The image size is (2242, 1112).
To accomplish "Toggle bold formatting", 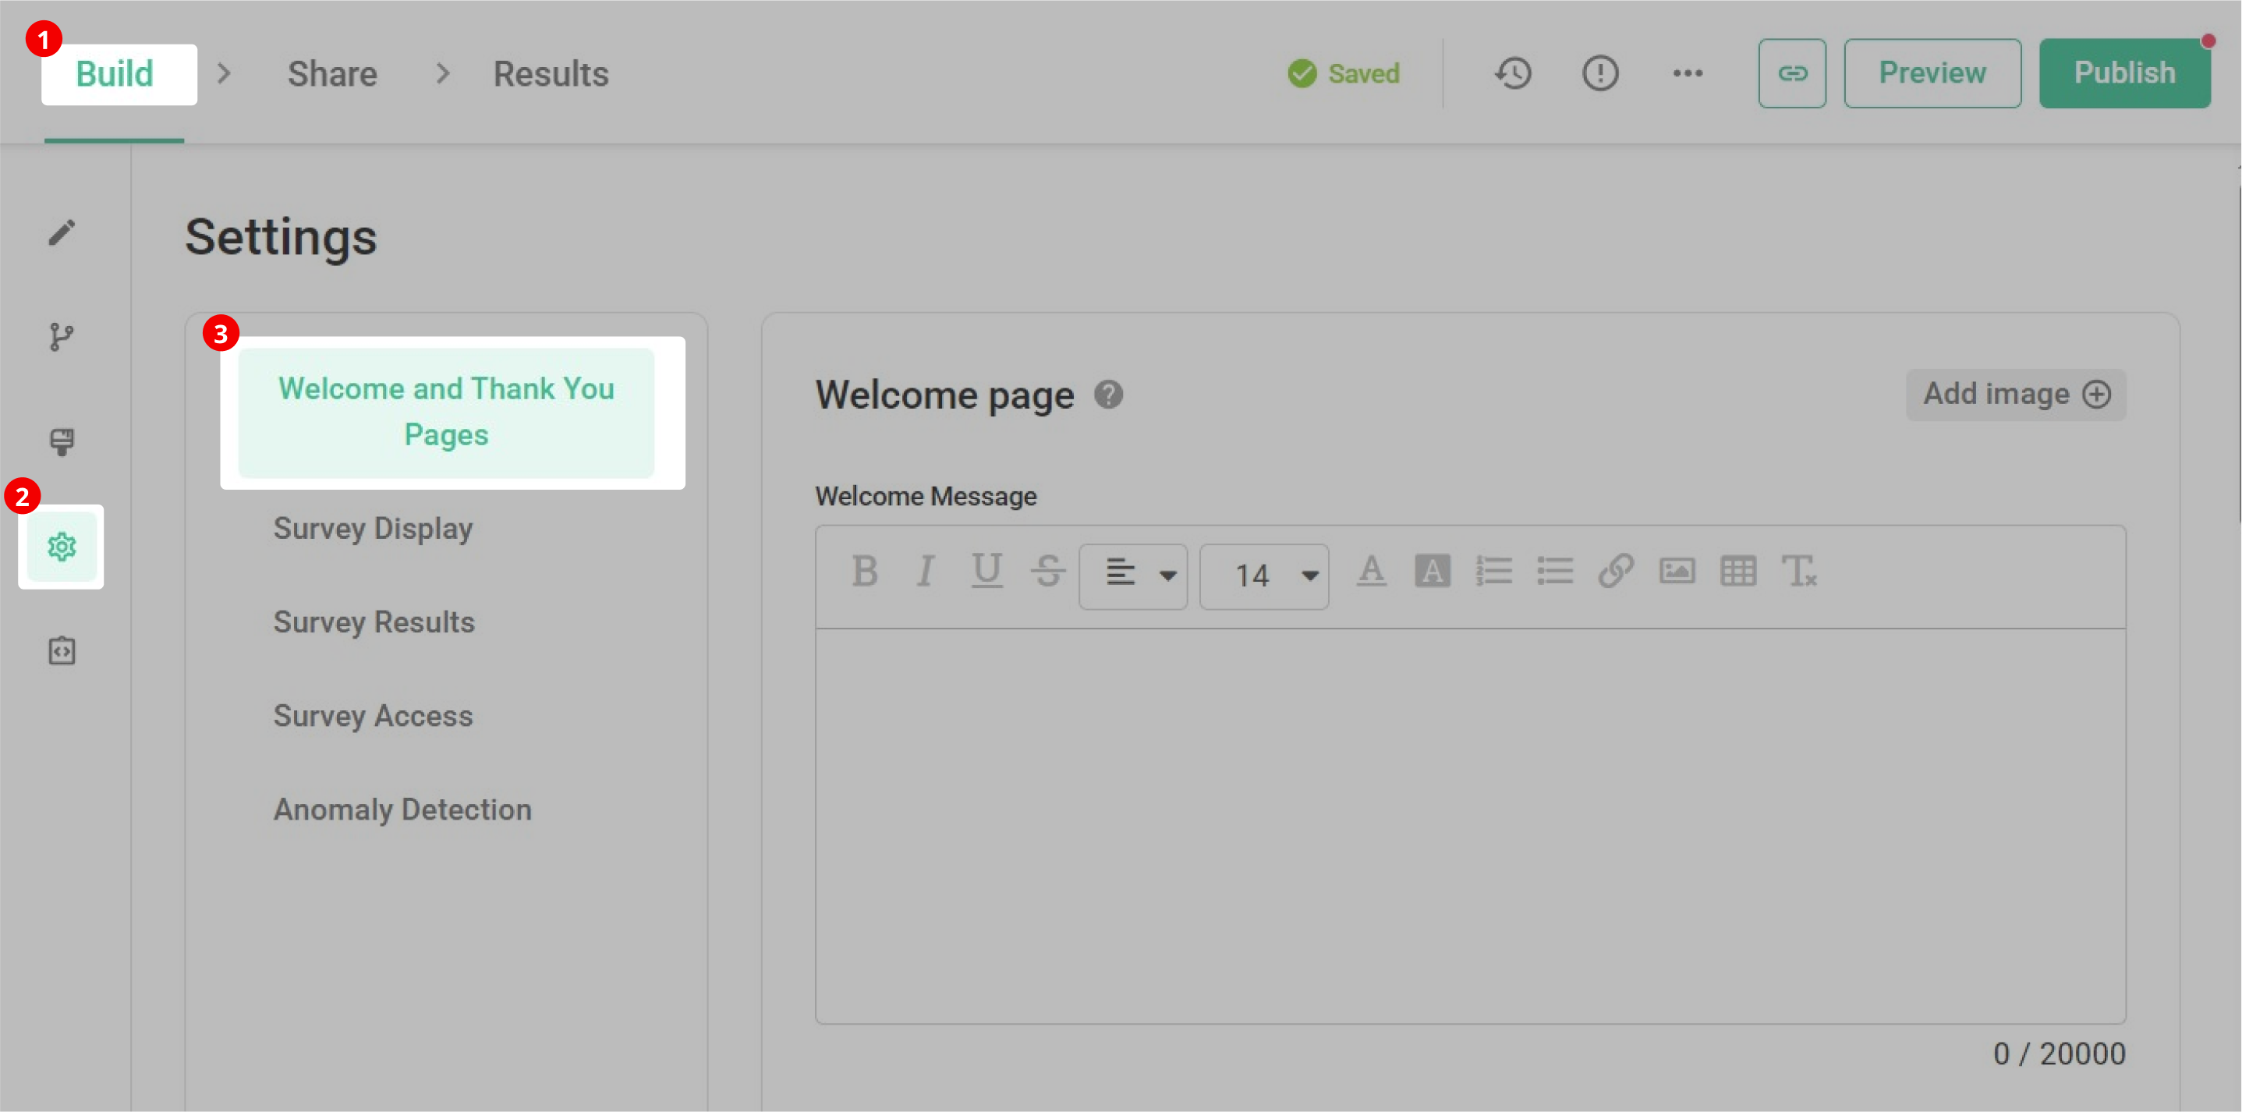I will click(x=864, y=572).
